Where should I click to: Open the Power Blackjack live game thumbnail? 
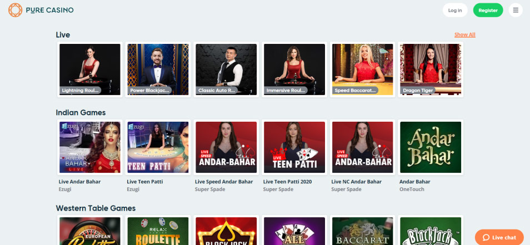click(x=158, y=69)
